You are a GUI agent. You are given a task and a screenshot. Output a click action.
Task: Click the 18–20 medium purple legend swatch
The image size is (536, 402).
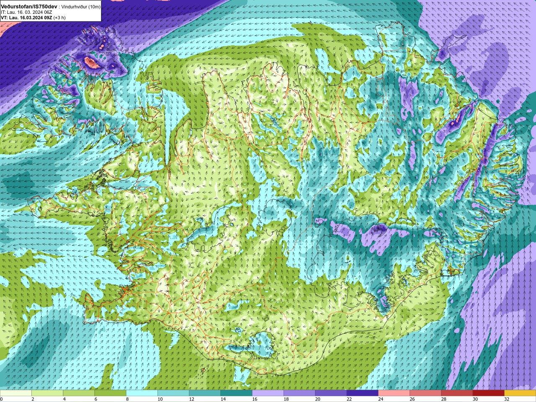click(299, 393)
